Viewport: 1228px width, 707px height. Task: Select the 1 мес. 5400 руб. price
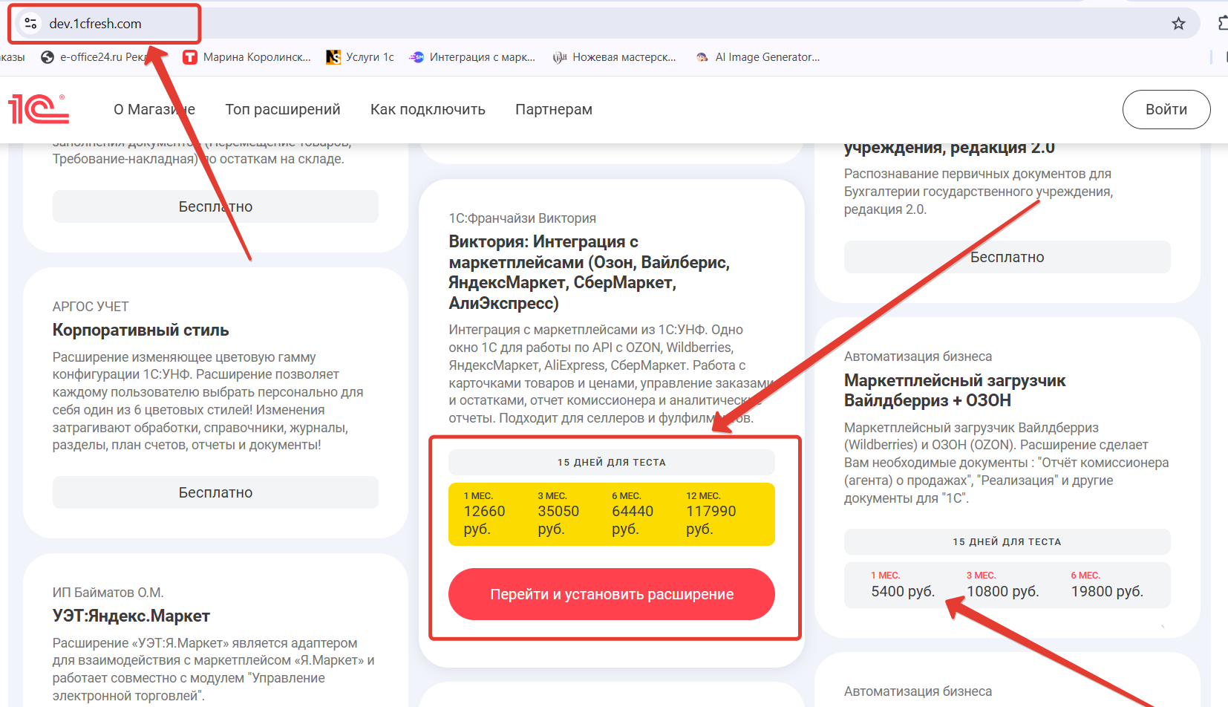click(903, 585)
